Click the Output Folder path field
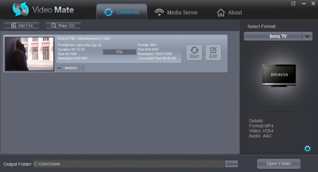Screen dimensions: 318x172 click(x=127, y=164)
